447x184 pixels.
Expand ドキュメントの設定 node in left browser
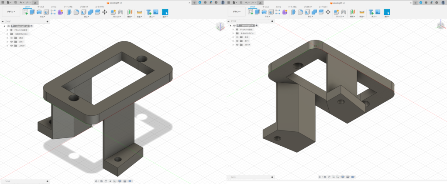tap(7, 30)
